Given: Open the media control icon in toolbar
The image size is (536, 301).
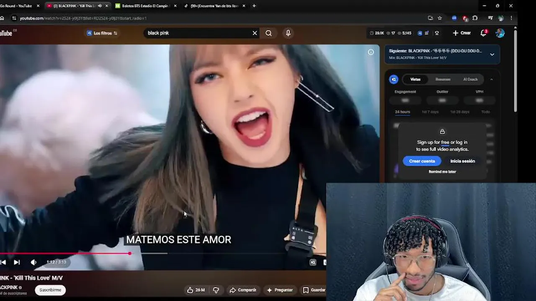Looking at the screenshot, I should coord(490,18).
